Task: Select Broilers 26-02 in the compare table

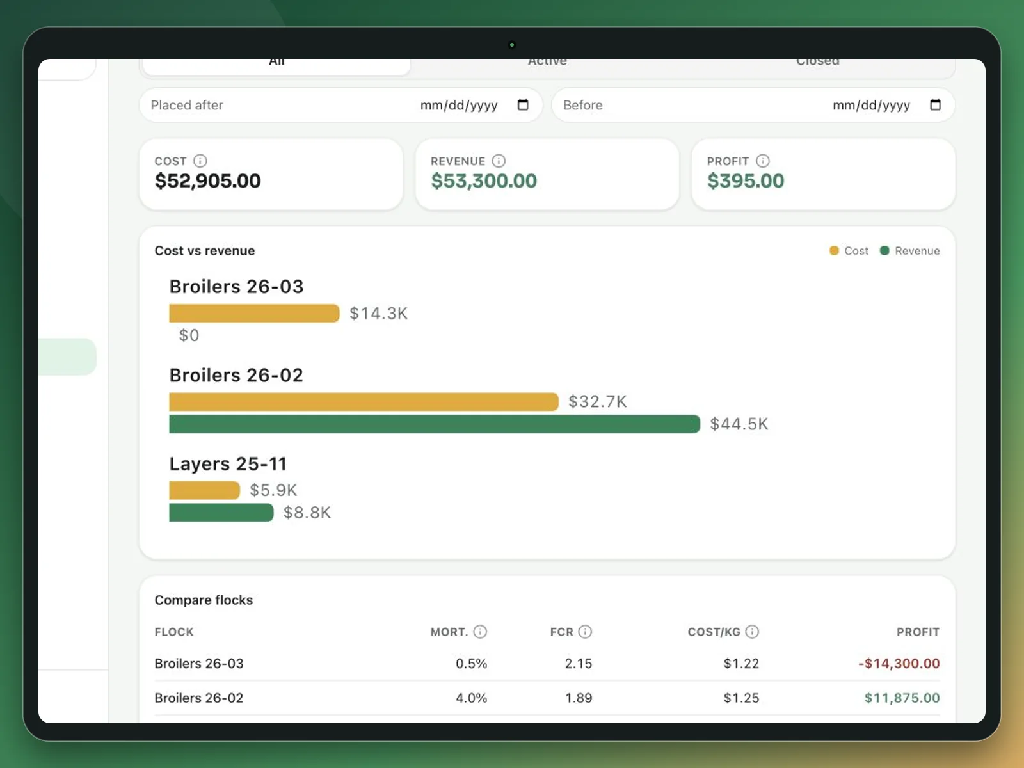Action: [x=199, y=698]
